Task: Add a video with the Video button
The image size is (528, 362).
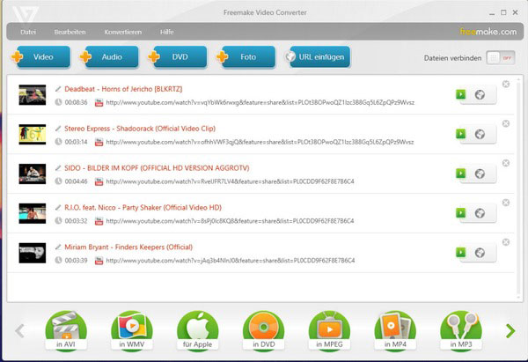Action: tap(41, 57)
